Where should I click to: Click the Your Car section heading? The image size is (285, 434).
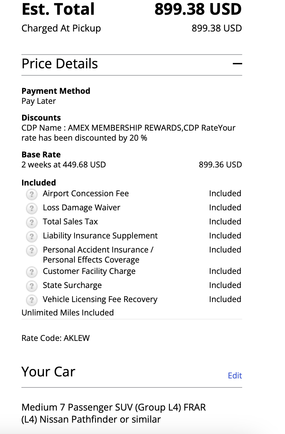(49, 372)
